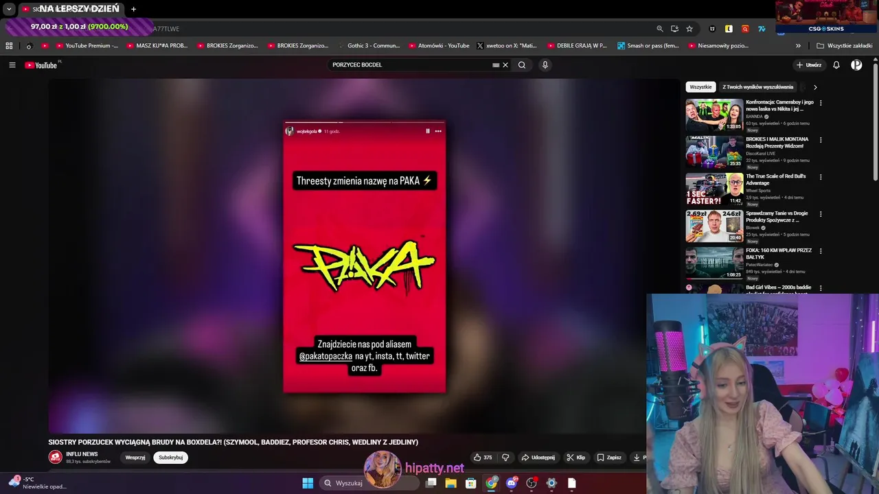This screenshot has width=879, height=494.
Task: Focus the Windows taskbar Wyszukaj search box
Action: 369,483
